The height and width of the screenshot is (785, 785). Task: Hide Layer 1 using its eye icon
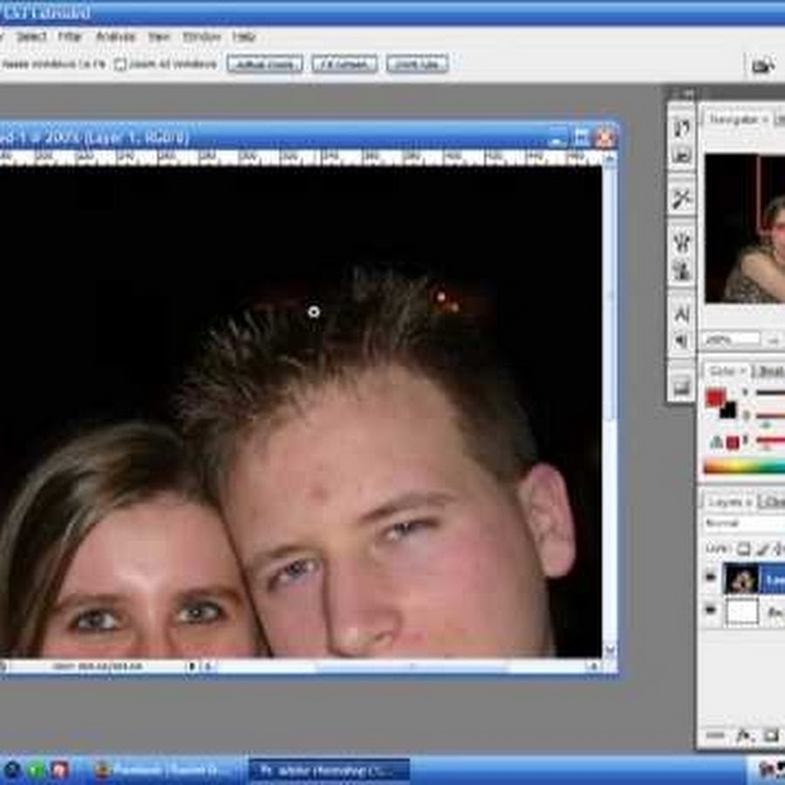711,578
